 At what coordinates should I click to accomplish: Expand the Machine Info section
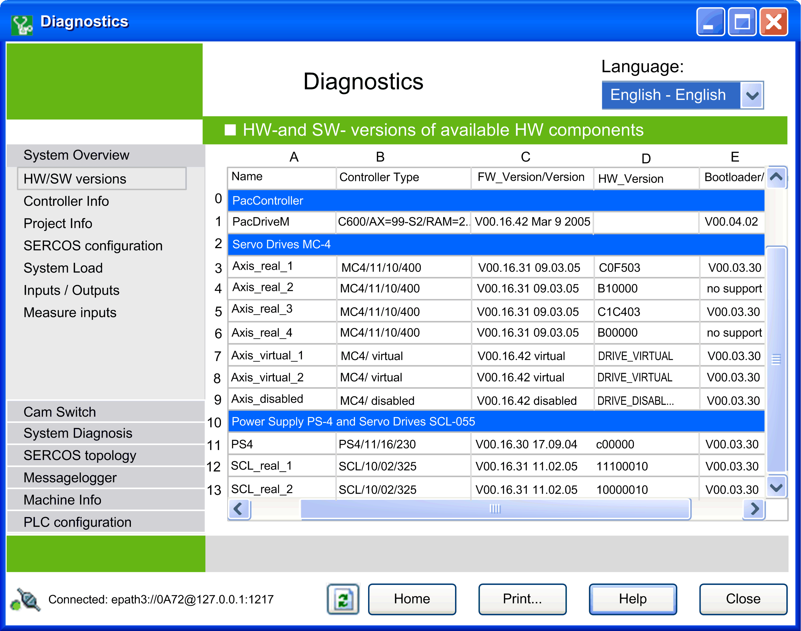(106, 500)
